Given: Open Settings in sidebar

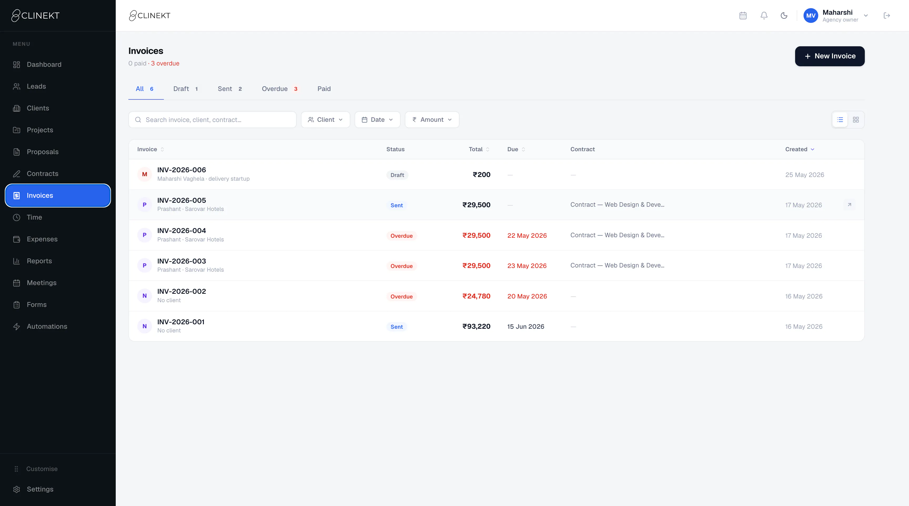Looking at the screenshot, I should point(58,489).
